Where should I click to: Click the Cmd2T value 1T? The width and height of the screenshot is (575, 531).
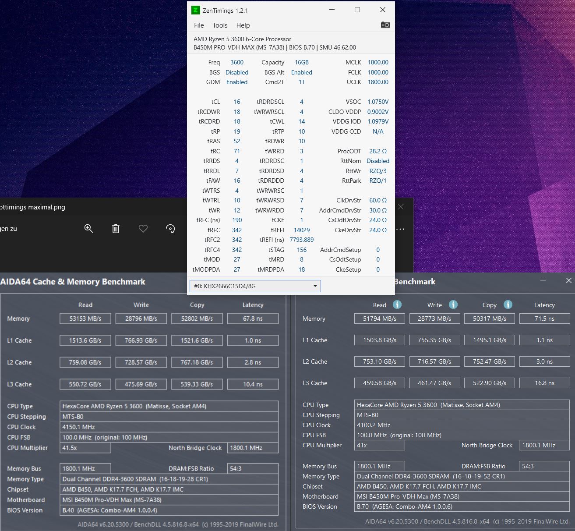tap(302, 82)
